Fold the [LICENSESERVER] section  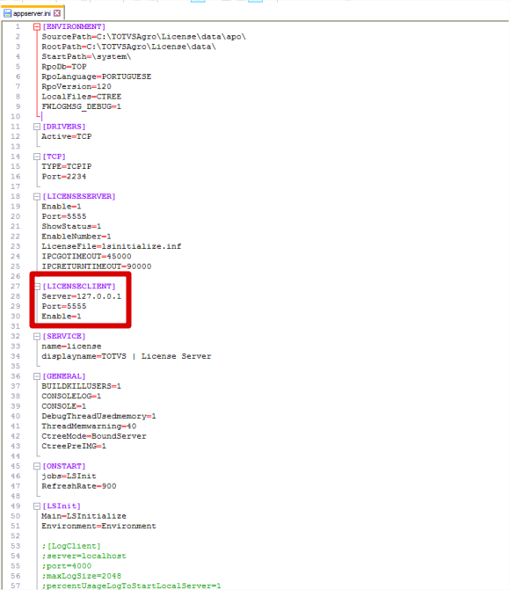[37, 196]
